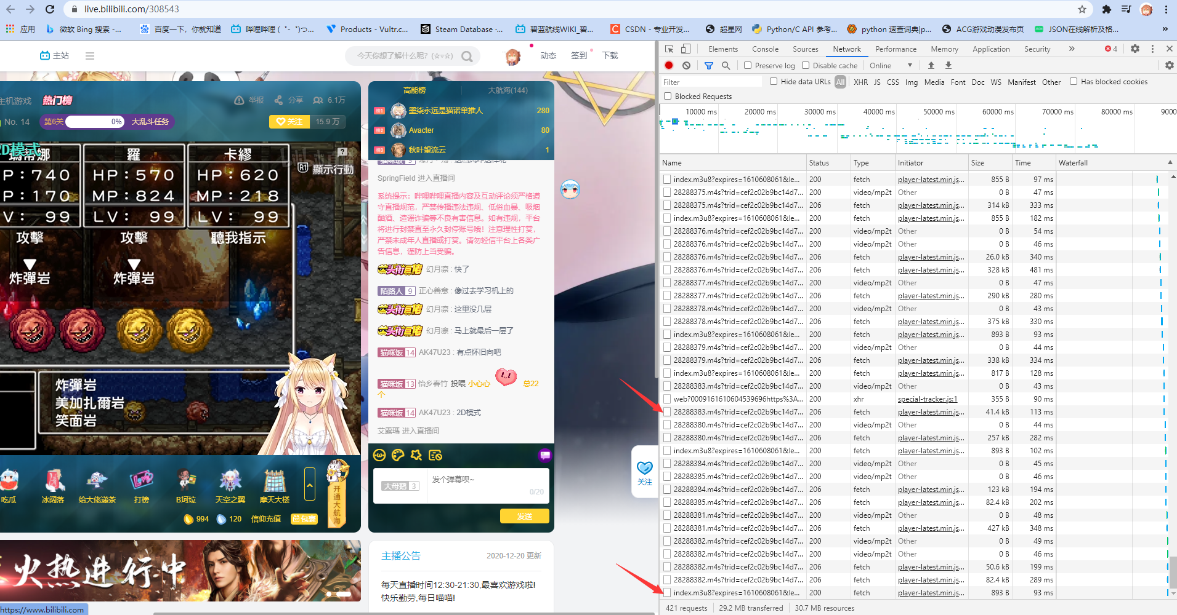Open the bilibili hamburger menu icon
The width and height of the screenshot is (1177, 615).
(x=90, y=56)
